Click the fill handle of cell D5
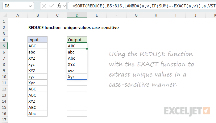Screen dimensions: 216x123 click(87, 49)
